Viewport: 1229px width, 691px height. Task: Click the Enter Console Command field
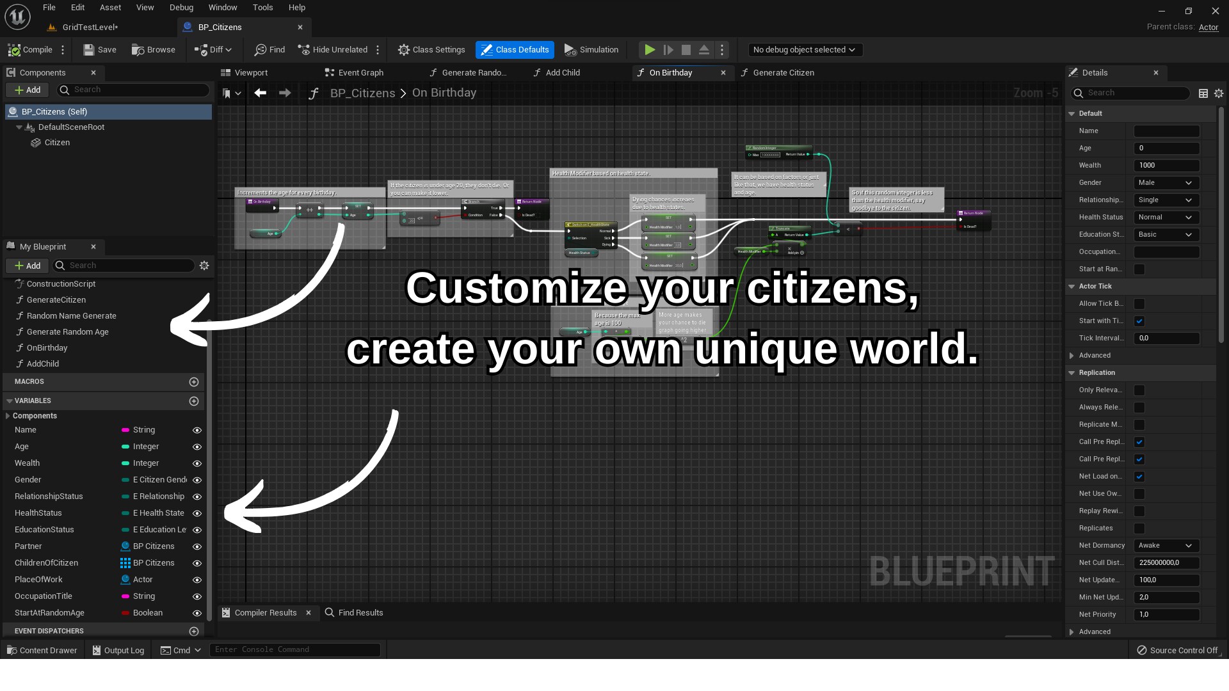(294, 649)
